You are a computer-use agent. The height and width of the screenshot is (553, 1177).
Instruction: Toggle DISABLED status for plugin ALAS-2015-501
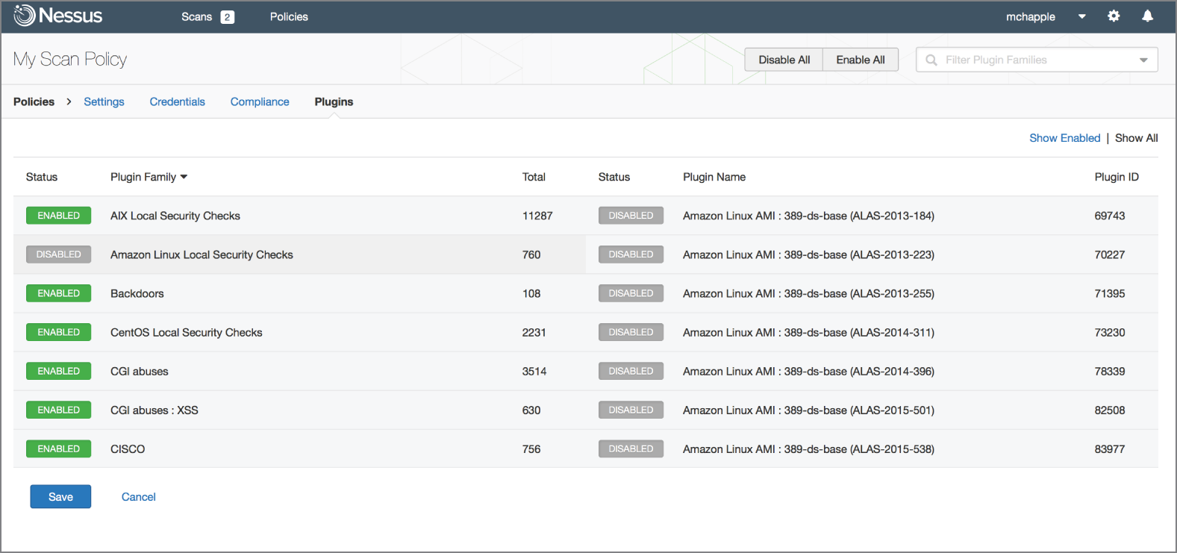pyautogui.click(x=631, y=410)
